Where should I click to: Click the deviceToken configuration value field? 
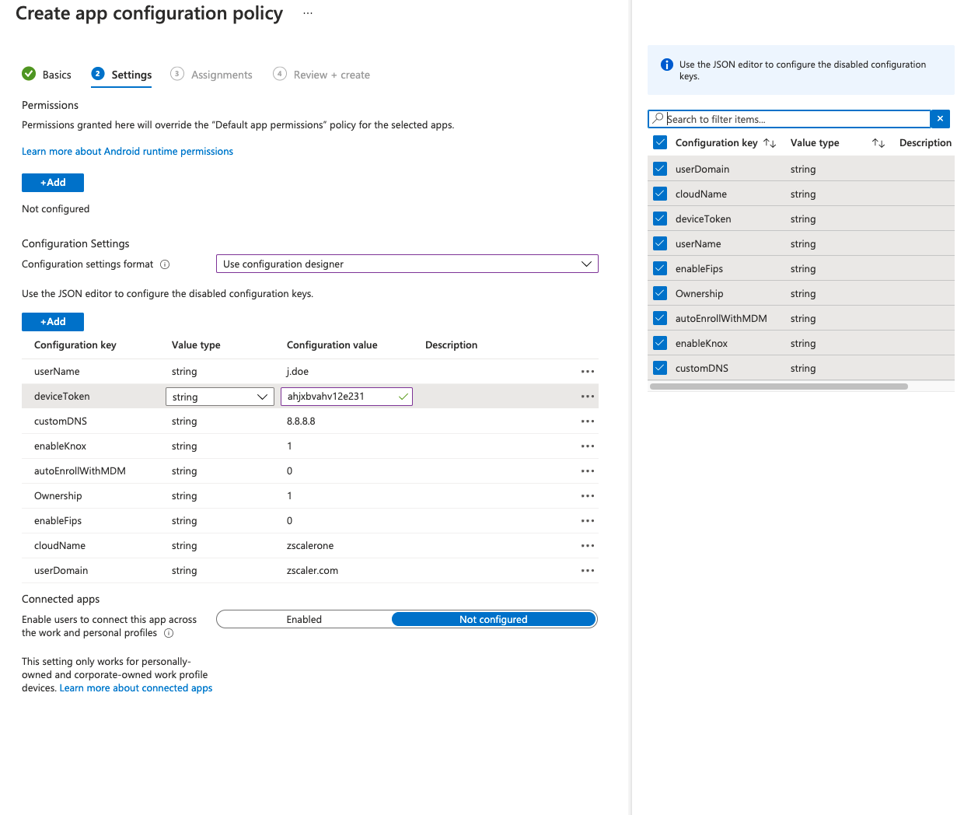(339, 397)
